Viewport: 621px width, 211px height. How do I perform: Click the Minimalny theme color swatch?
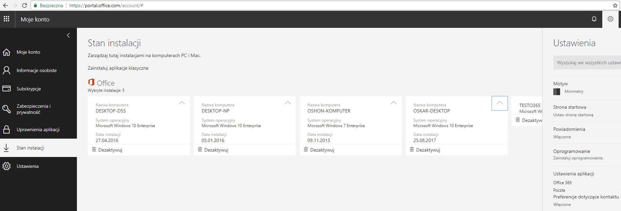point(557,91)
